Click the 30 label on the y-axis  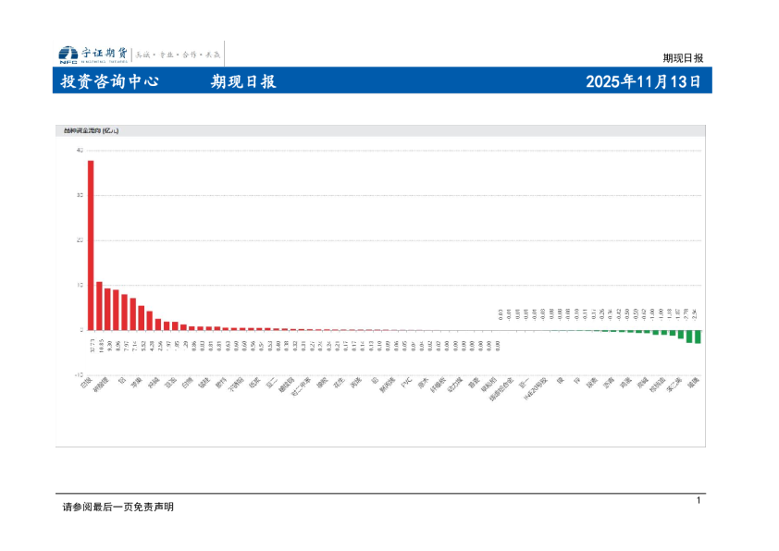pos(80,195)
